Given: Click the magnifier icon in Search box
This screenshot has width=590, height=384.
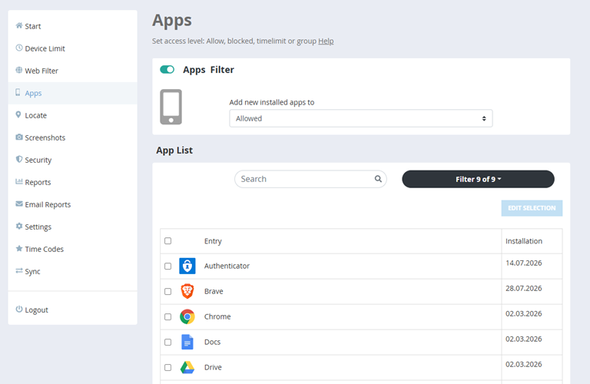Looking at the screenshot, I should 378,179.
